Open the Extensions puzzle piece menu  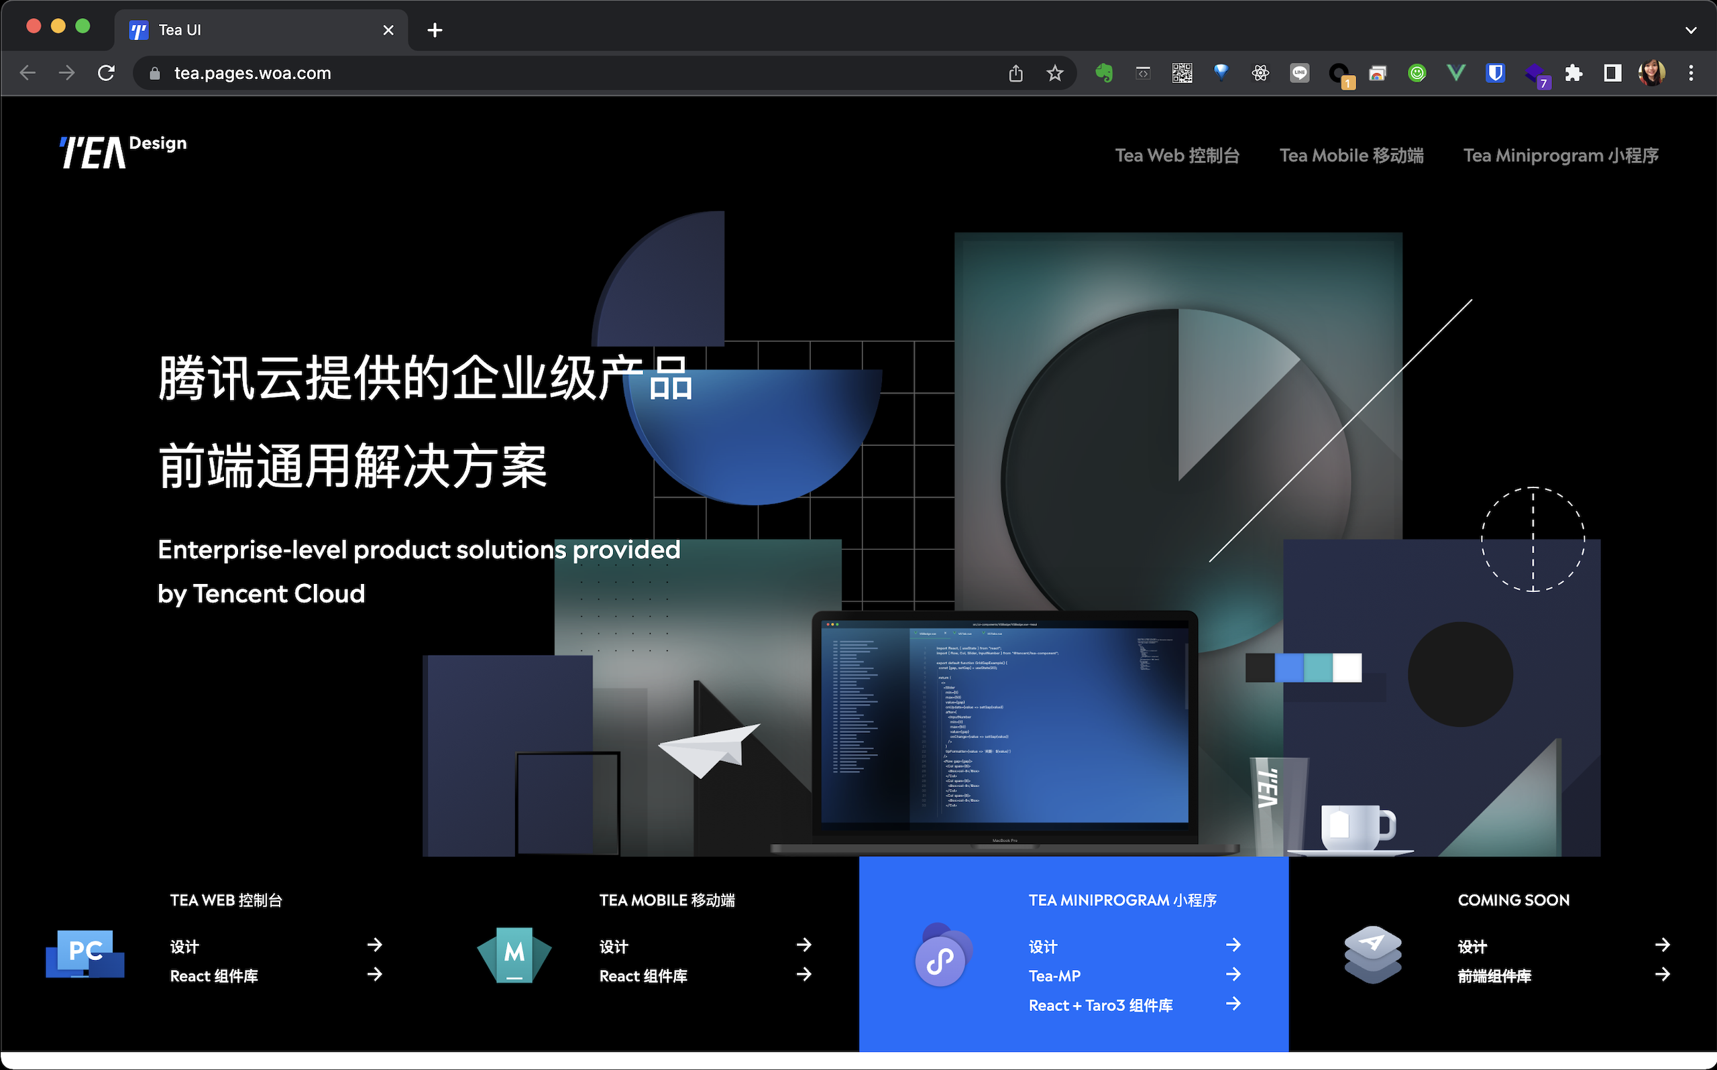(1573, 73)
